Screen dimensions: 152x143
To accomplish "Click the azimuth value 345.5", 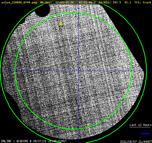I will tap(117, 3).
